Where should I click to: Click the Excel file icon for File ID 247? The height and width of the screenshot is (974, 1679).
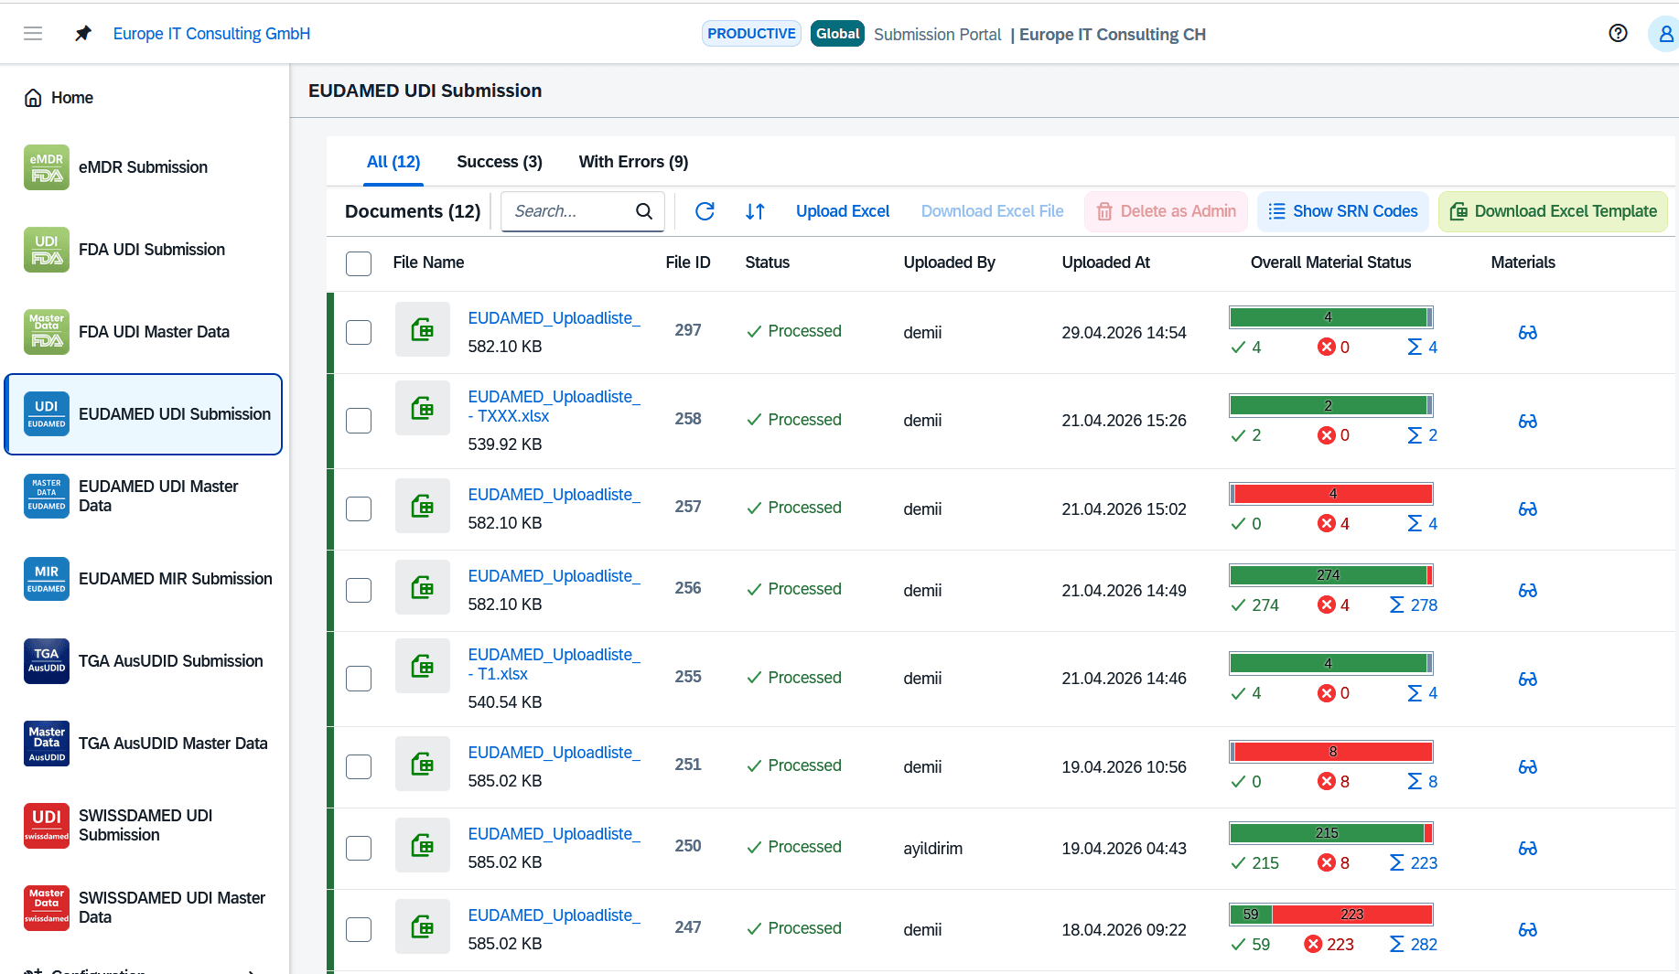(423, 926)
